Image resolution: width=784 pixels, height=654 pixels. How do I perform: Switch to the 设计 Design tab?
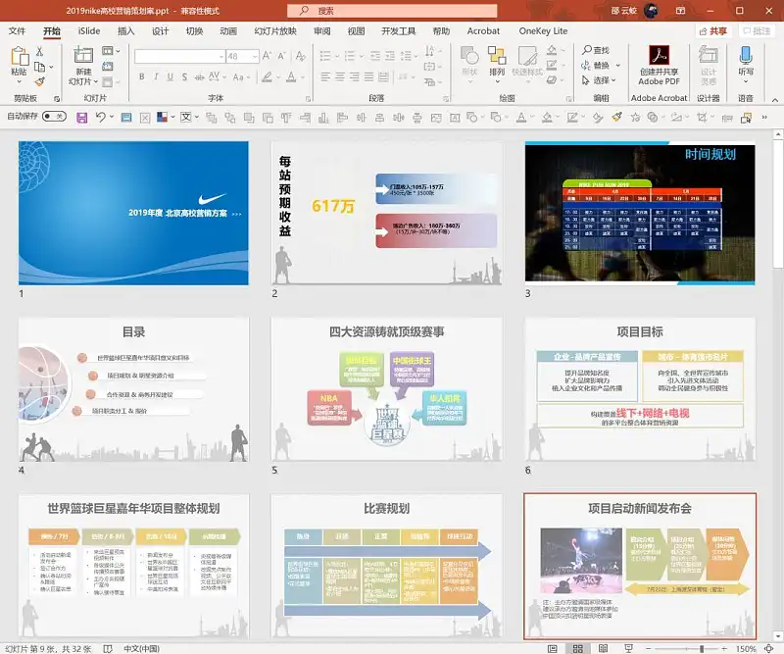(x=160, y=31)
